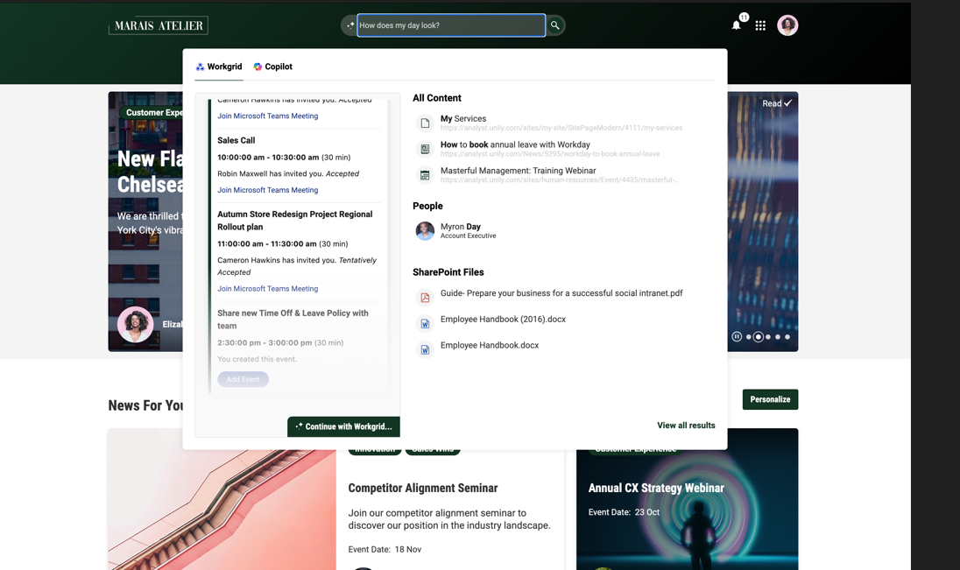Screen dimensions: 960x570
Task: Click Word icon for Employee Handbook.docx
Action: [x=425, y=349]
